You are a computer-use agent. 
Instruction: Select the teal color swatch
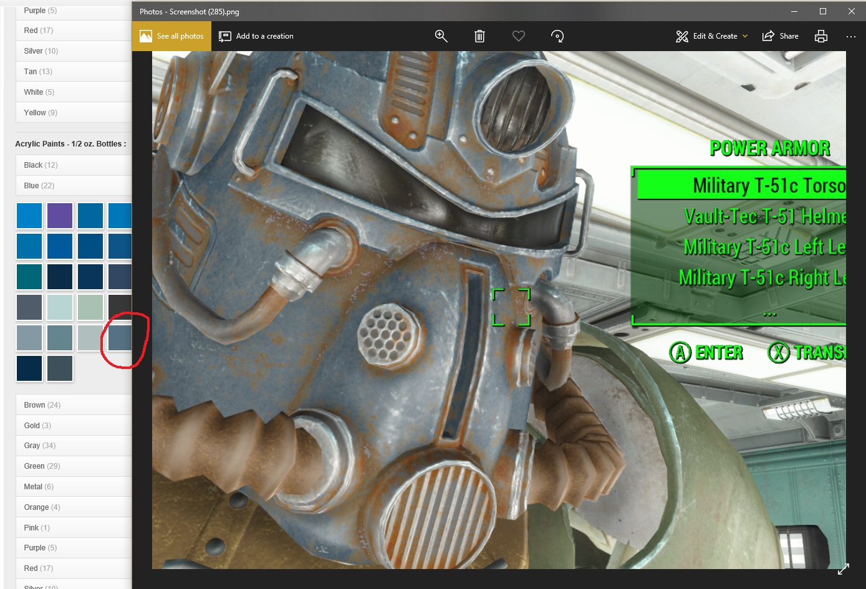pyautogui.click(x=29, y=277)
